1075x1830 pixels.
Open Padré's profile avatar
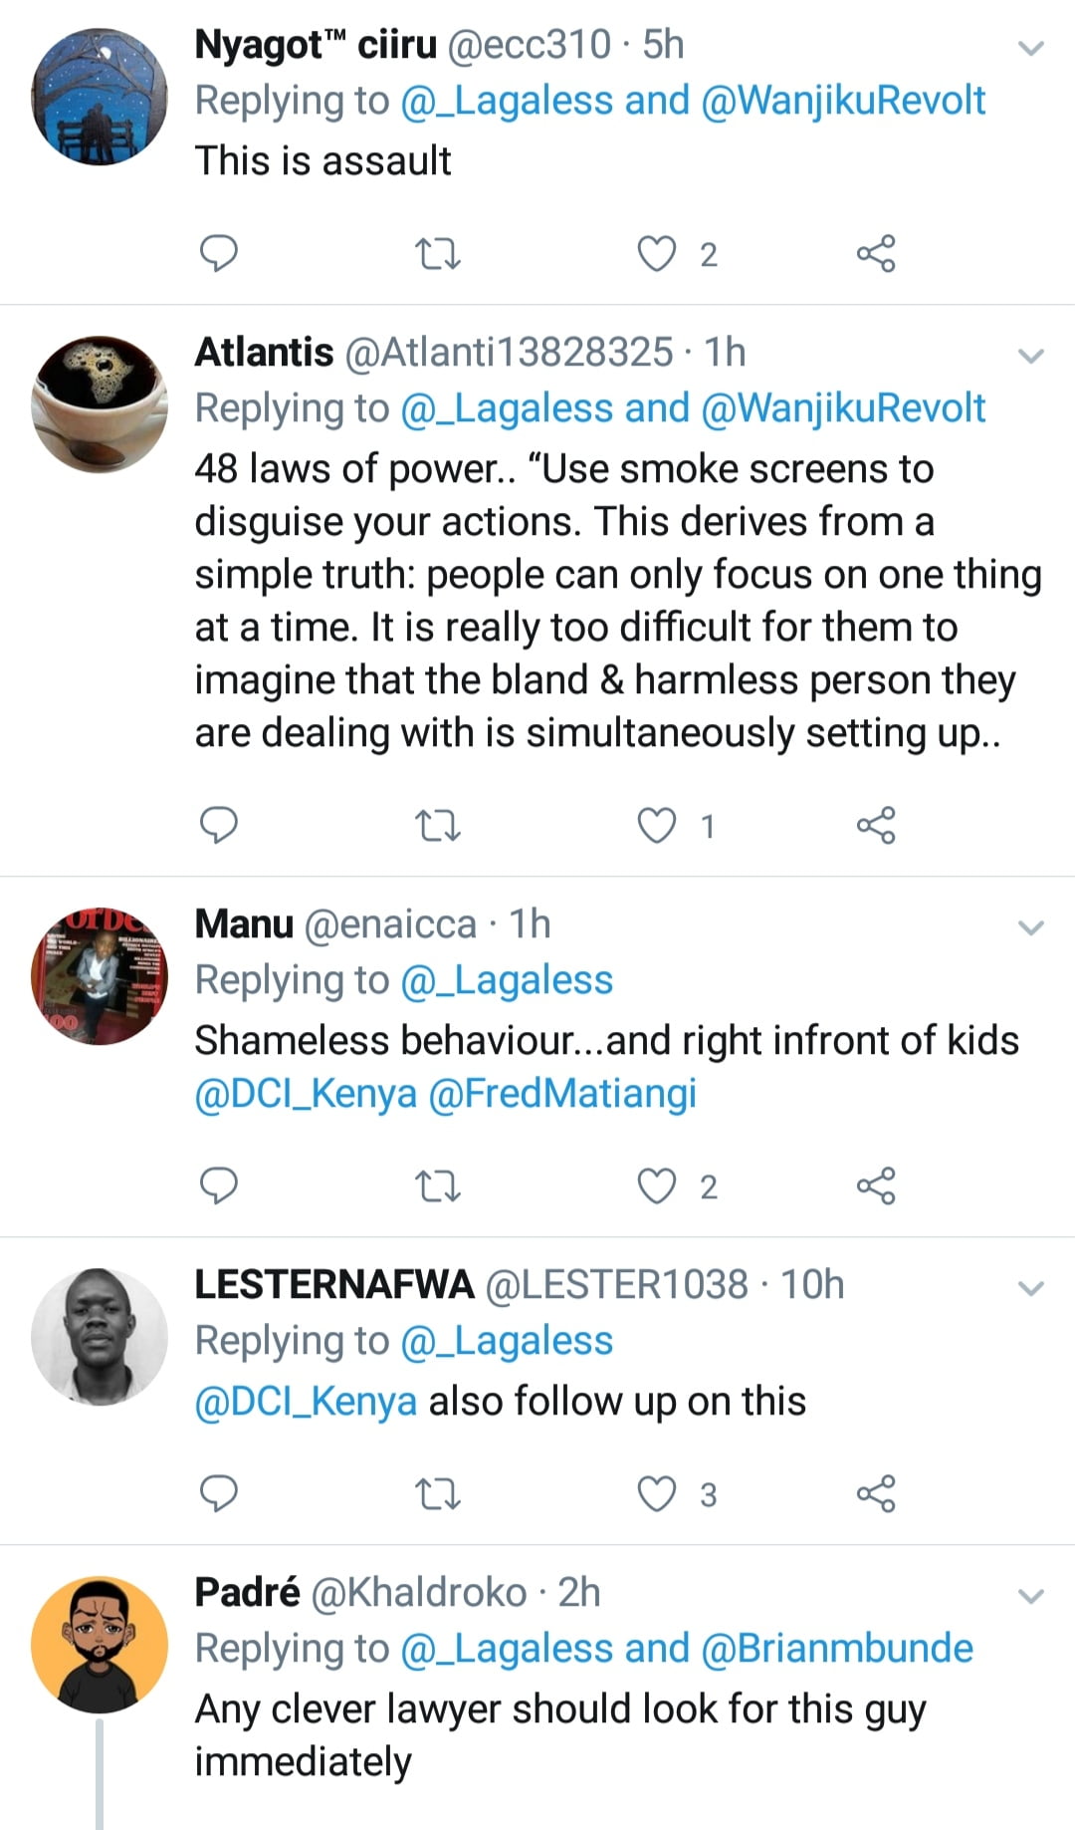(x=100, y=1645)
